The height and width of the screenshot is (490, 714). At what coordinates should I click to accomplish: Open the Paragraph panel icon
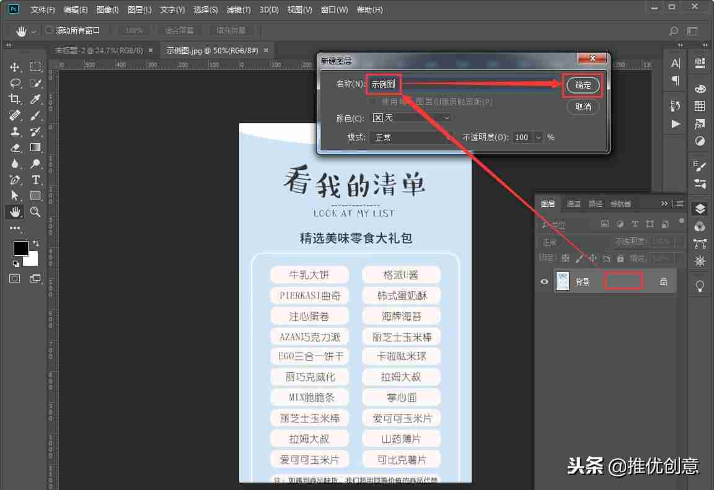(x=676, y=81)
